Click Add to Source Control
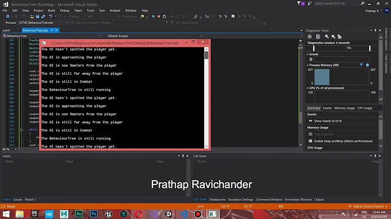The width and height of the screenshot is (391, 219). (x=368, y=207)
